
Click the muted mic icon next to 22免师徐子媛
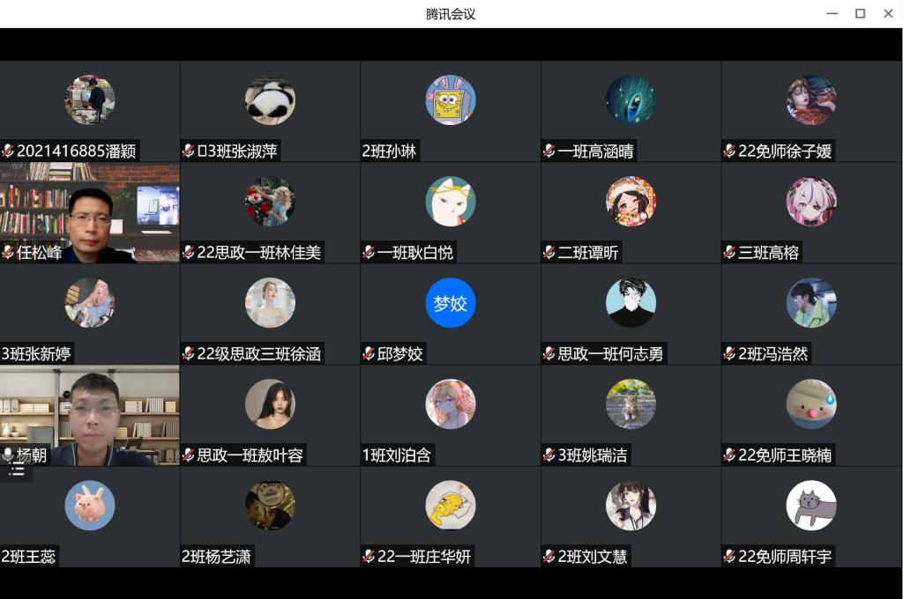[x=729, y=151]
